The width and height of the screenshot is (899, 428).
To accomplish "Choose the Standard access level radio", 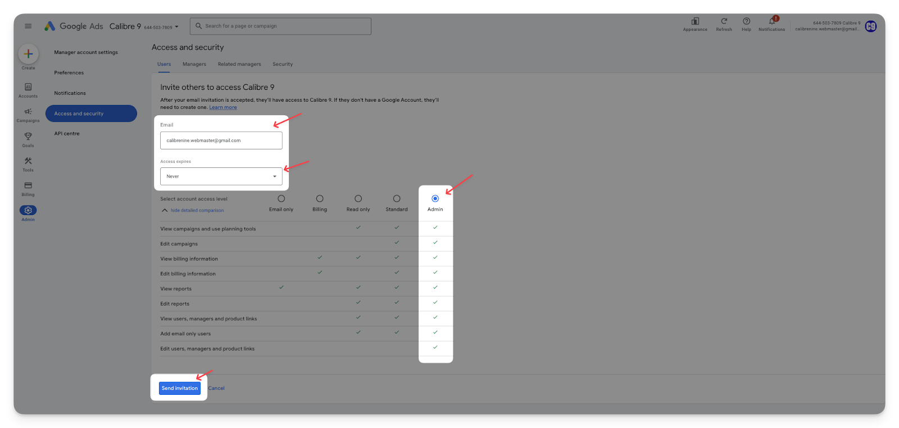I will coord(397,199).
